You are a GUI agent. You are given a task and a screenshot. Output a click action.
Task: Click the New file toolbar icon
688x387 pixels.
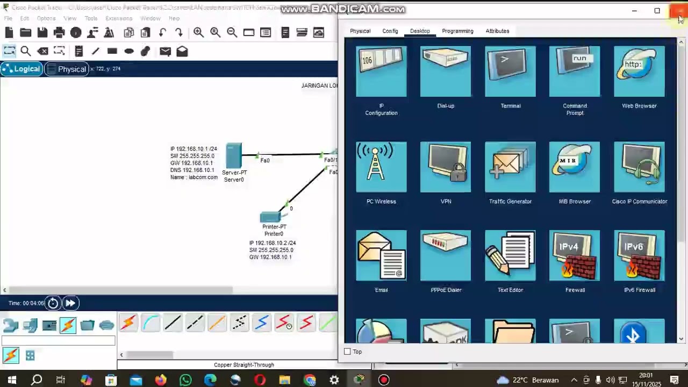click(x=9, y=33)
